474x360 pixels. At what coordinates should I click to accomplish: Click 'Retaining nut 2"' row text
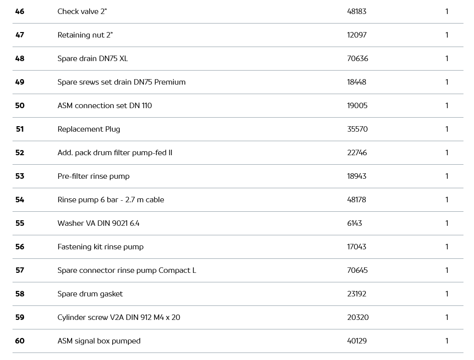(85, 35)
